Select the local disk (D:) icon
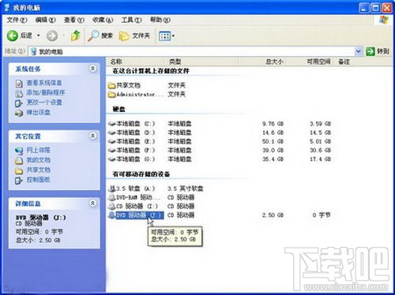This screenshot has width=395, height=295. click(112, 133)
